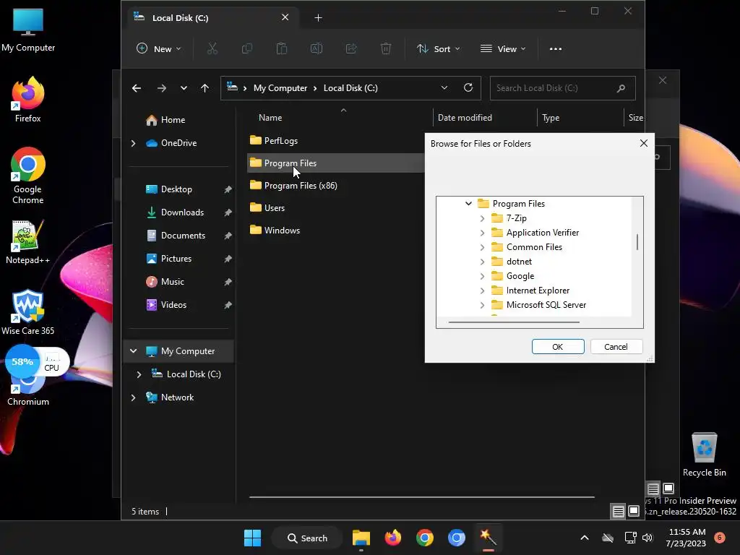Click OK in Browse dialog
740x555 pixels.
558,347
